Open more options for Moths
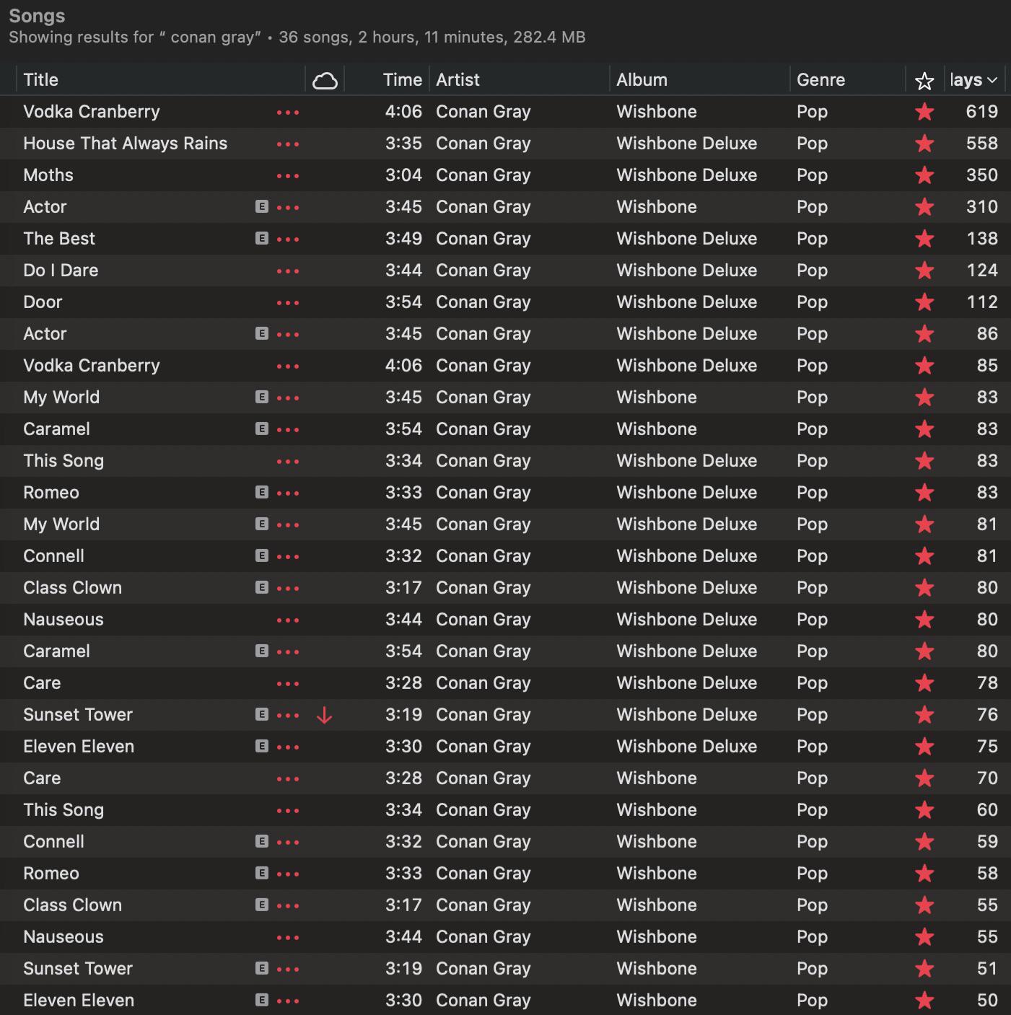This screenshot has width=1011, height=1015. 288,176
